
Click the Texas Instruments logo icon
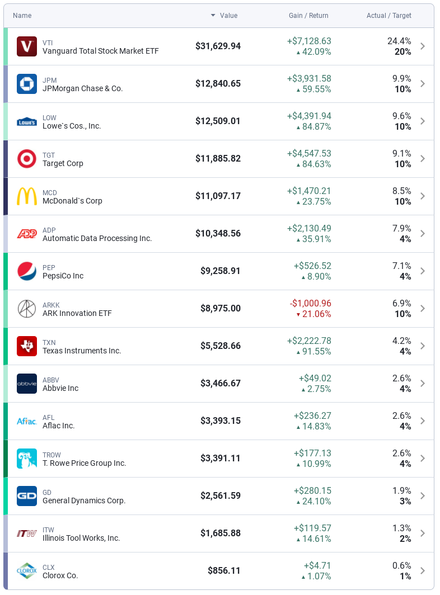coord(27,346)
